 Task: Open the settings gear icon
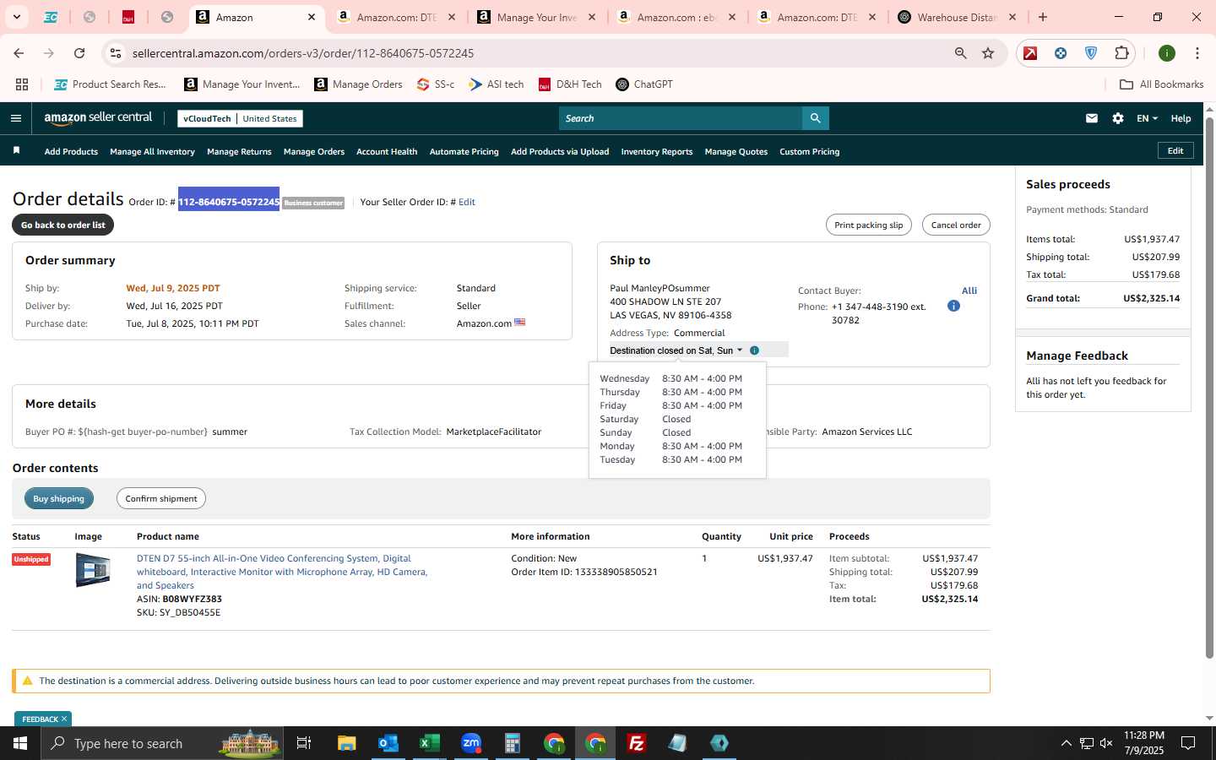click(x=1118, y=118)
